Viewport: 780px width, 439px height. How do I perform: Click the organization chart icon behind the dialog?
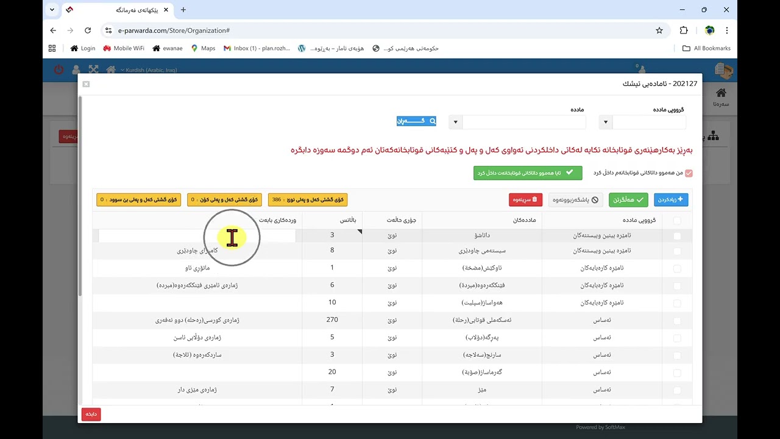[x=713, y=137]
